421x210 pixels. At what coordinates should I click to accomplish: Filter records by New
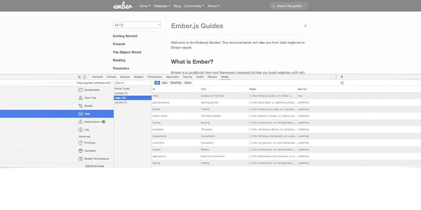pyautogui.click(x=165, y=83)
